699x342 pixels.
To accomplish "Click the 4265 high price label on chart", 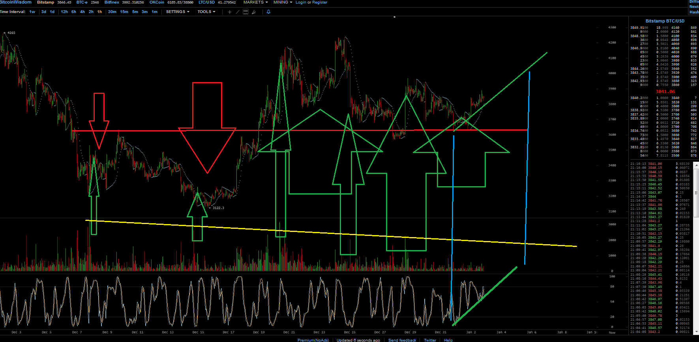I will point(11,33).
